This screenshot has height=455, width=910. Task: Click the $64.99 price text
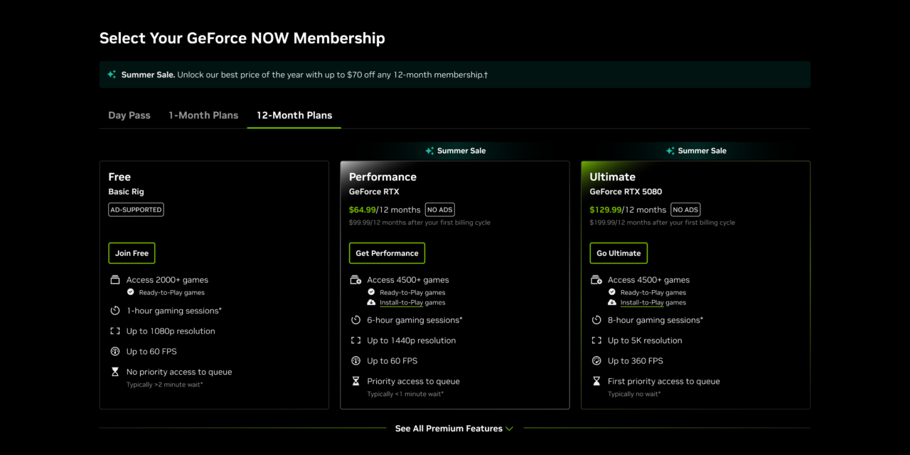[363, 210]
